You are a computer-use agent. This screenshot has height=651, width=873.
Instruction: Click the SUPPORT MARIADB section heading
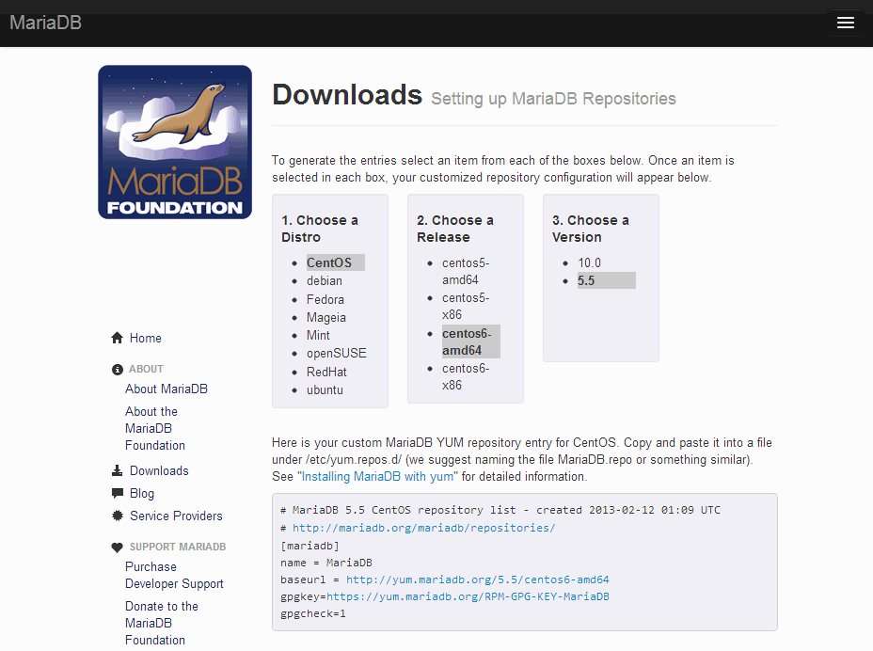tap(178, 547)
